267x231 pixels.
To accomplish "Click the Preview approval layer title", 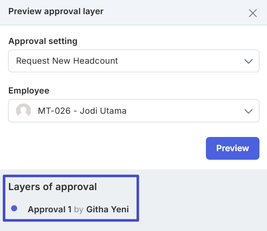I will pyautogui.click(x=56, y=12).
